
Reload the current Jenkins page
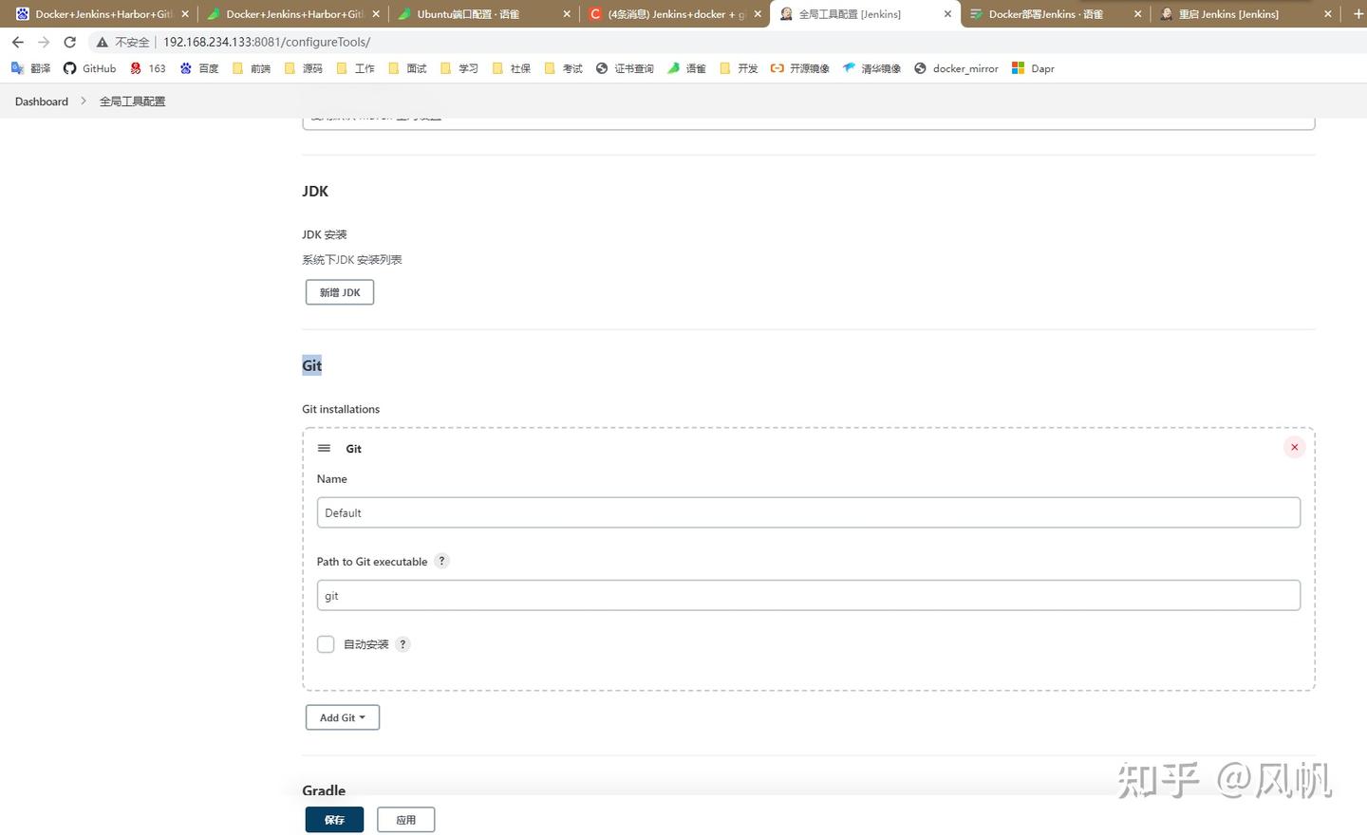pos(69,42)
